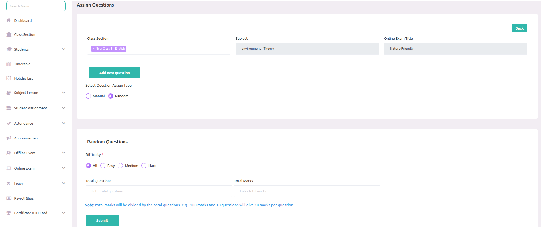Image resolution: width=541 pixels, height=227 pixels.
Task: Remove New Class B - English tag
Action: (x=93, y=49)
